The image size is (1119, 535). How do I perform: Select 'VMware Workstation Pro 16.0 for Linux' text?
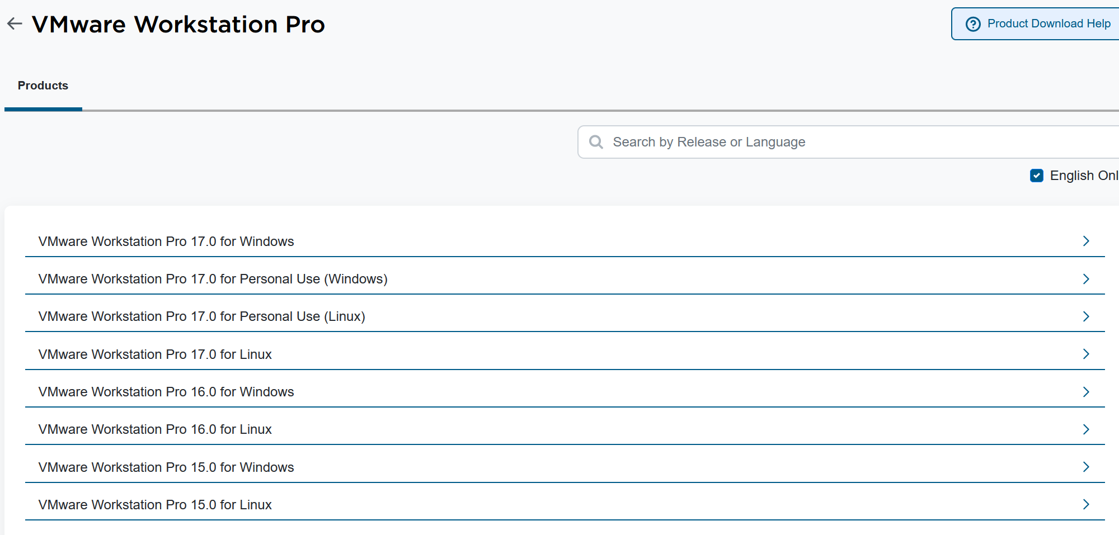point(155,429)
